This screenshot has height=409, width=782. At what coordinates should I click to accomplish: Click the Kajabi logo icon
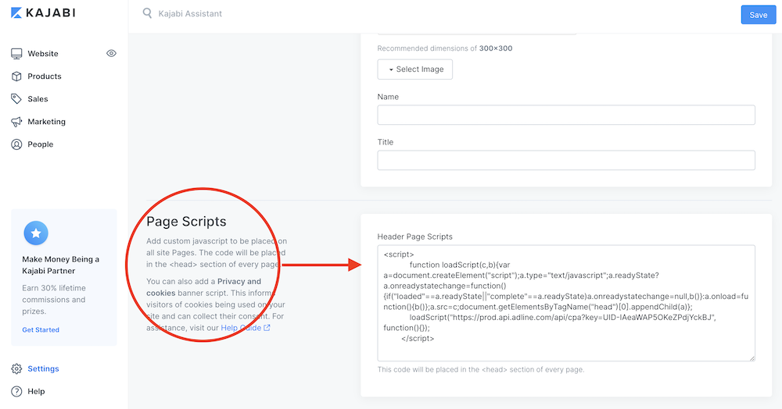click(16, 13)
